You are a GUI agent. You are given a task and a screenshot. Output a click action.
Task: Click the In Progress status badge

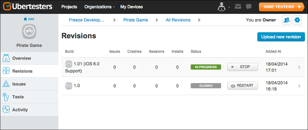pos(206,67)
